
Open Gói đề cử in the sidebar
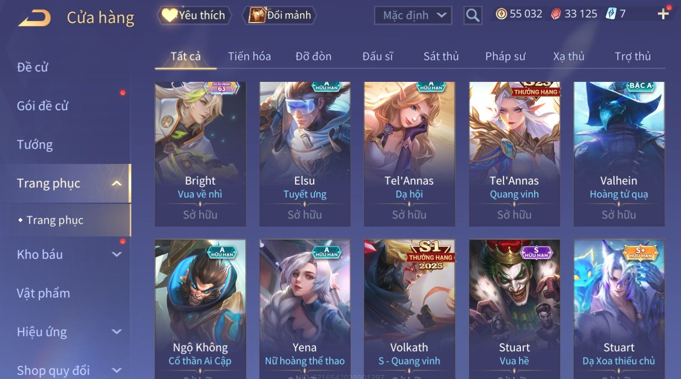pyautogui.click(x=43, y=106)
